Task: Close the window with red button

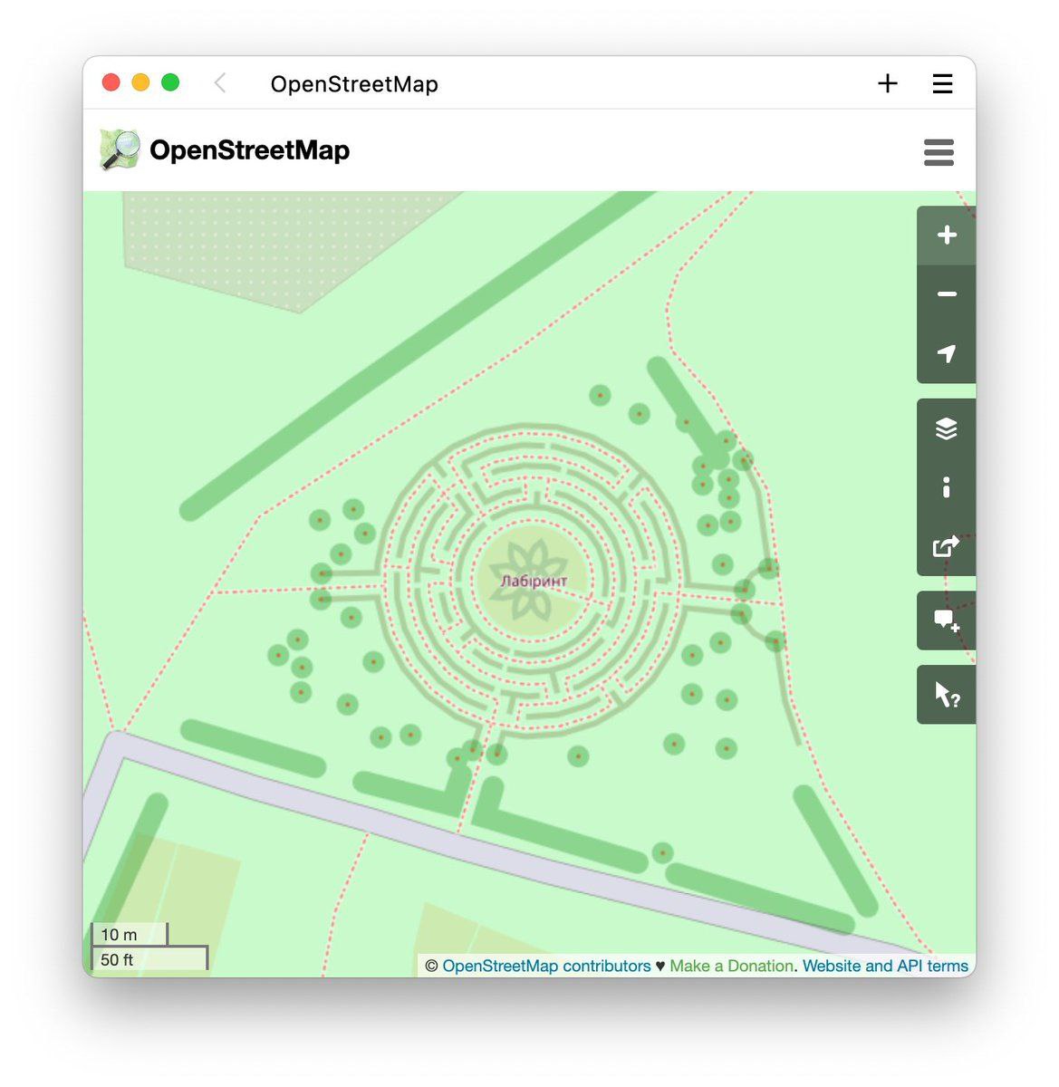Action: (x=111, y=82)
